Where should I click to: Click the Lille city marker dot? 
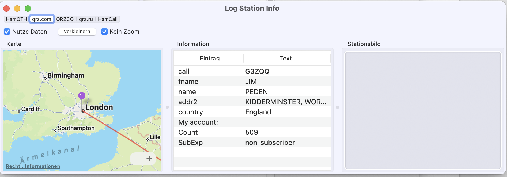147,139
